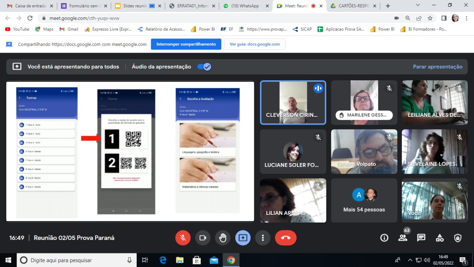Click the zoom magnifier icon in address bar
This screenshot has width=474, height=267.
(x=408, y=18)
